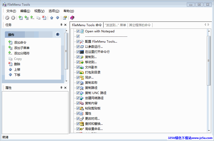Uncheck the 复制 UNC 路径 checkbox
The image size is (214, 141).
[78, 93]
